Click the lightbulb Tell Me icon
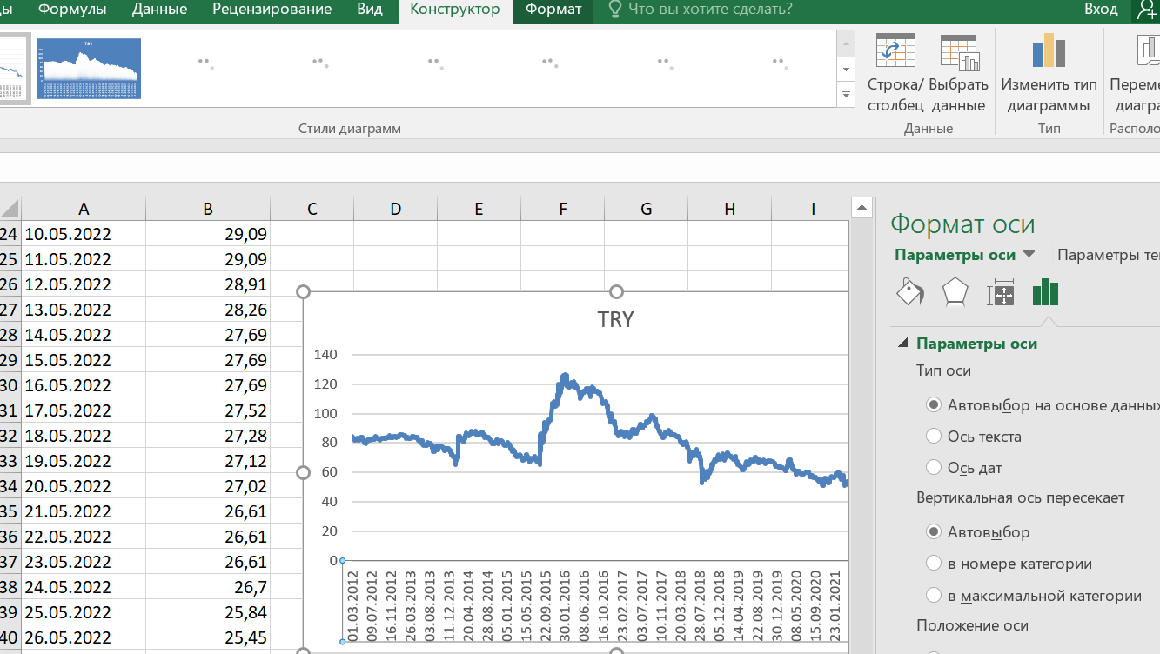1160x654 pixels. 614,10
